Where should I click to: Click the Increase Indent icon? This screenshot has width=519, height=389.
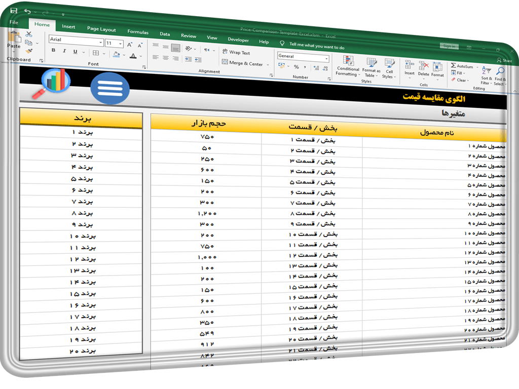click(198, 60)
